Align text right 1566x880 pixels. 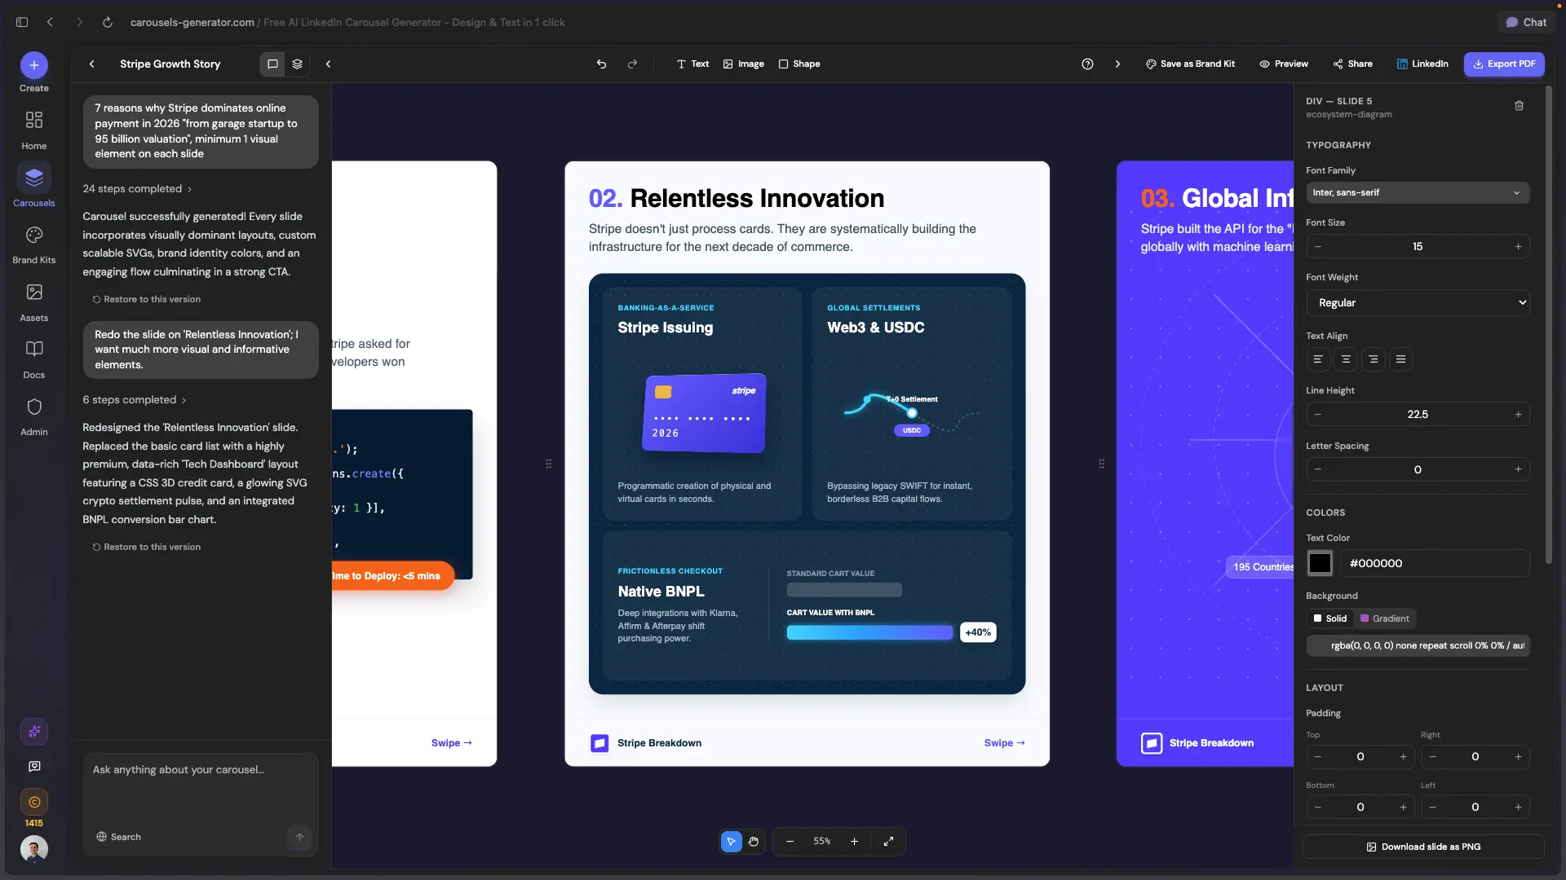click(1374, 359)
